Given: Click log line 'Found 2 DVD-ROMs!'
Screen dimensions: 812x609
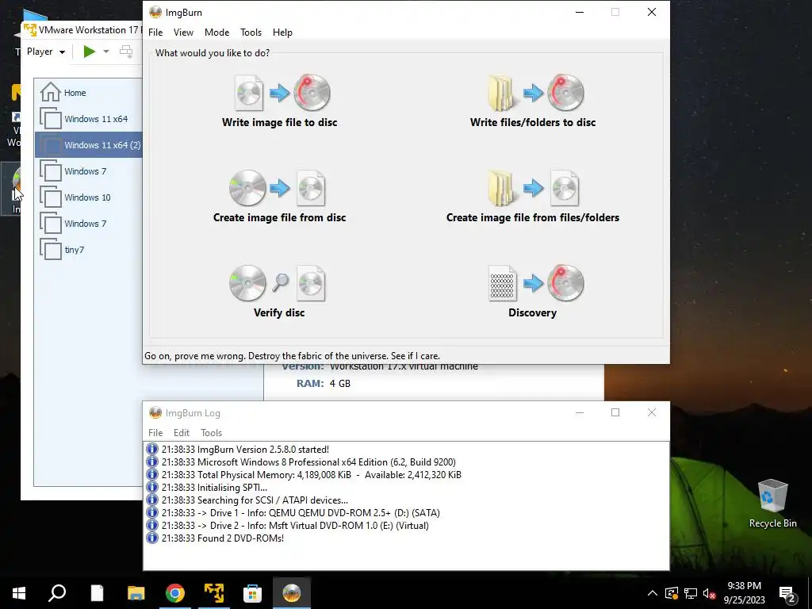Looking at the screenshot, I should coord(223,538).
